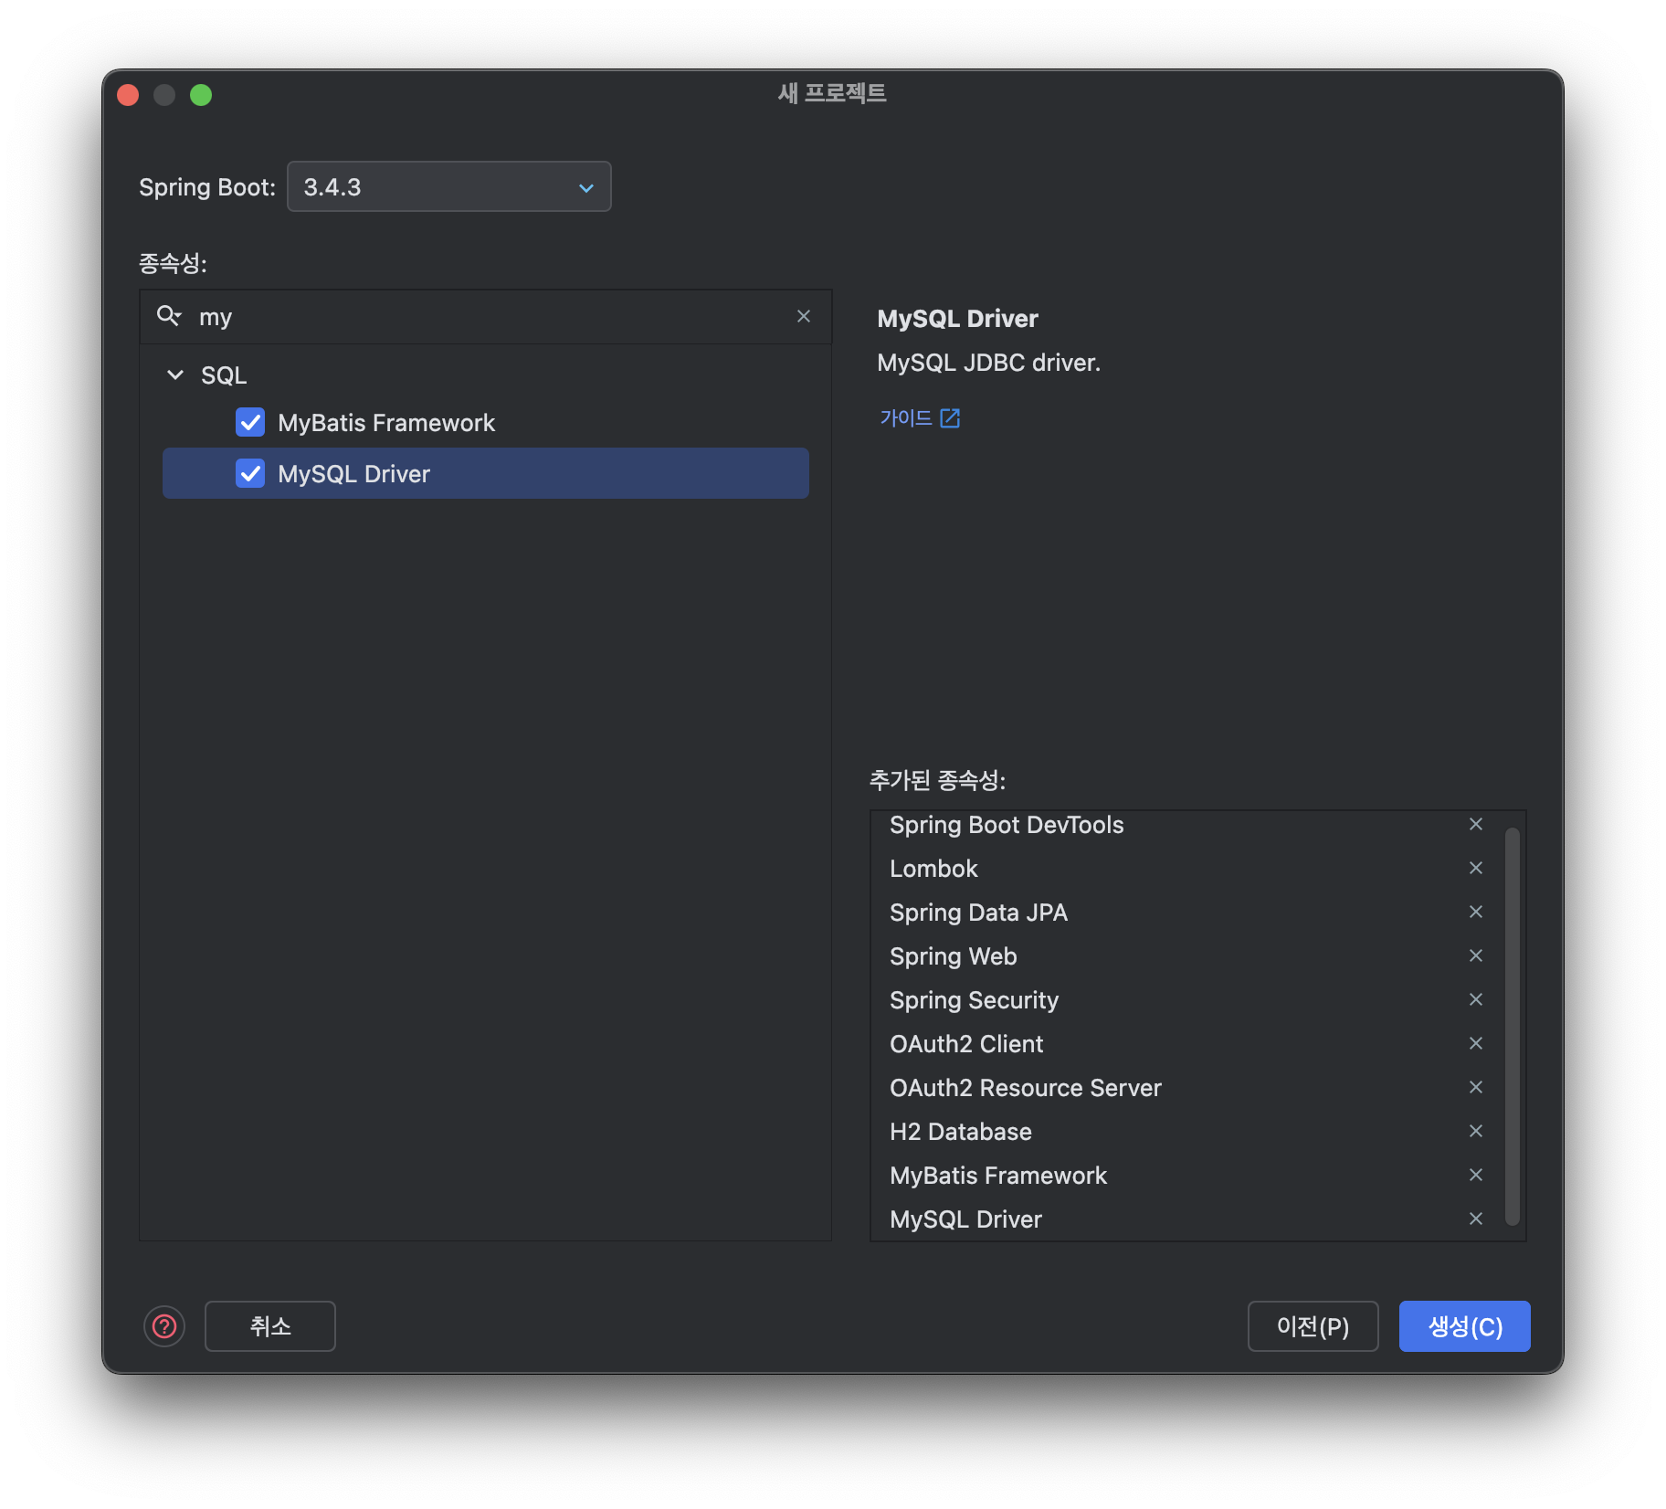Remove MyBatis Framework from added list
The image size is (1666, 1509).
point(1475,1175)
